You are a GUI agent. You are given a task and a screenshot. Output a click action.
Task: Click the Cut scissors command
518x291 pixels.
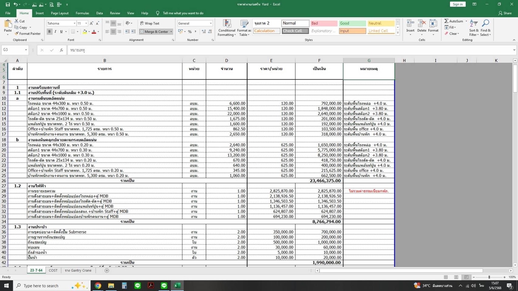[20, 21]
